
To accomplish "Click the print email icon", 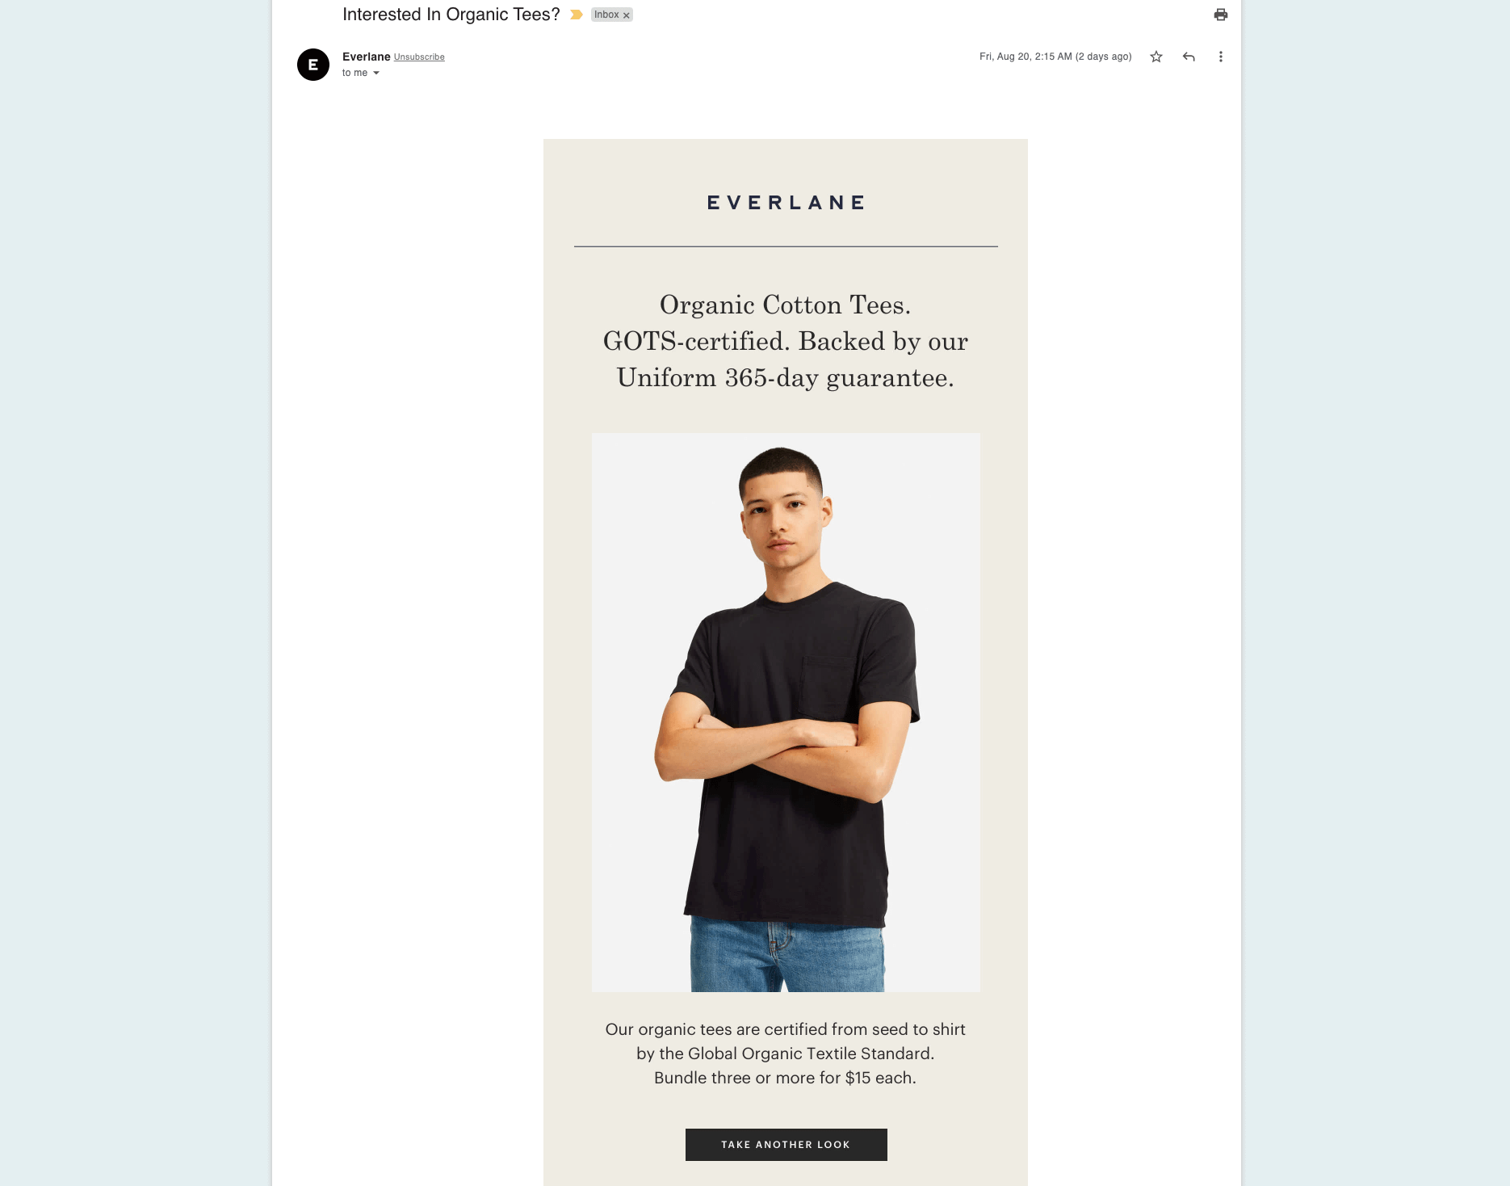I will (1220, 14).
